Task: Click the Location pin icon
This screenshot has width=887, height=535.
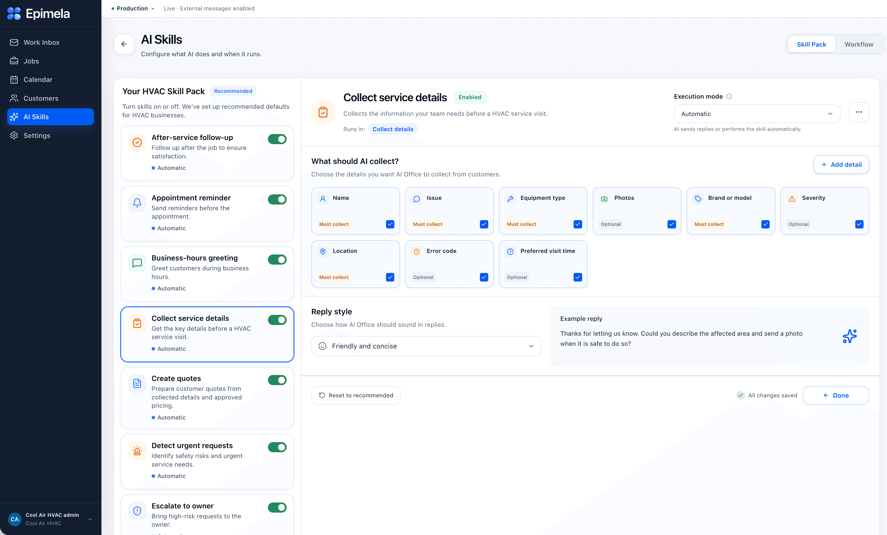Action: coord(323,252)
